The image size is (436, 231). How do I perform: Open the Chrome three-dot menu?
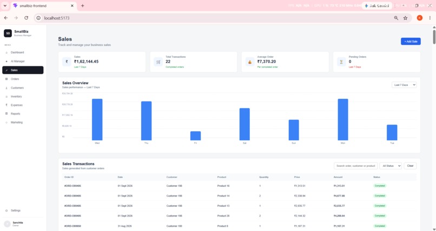pos(430,18)
